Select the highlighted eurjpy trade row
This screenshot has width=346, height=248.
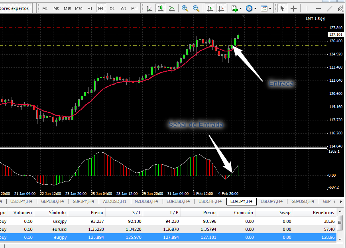click(168, 237)
